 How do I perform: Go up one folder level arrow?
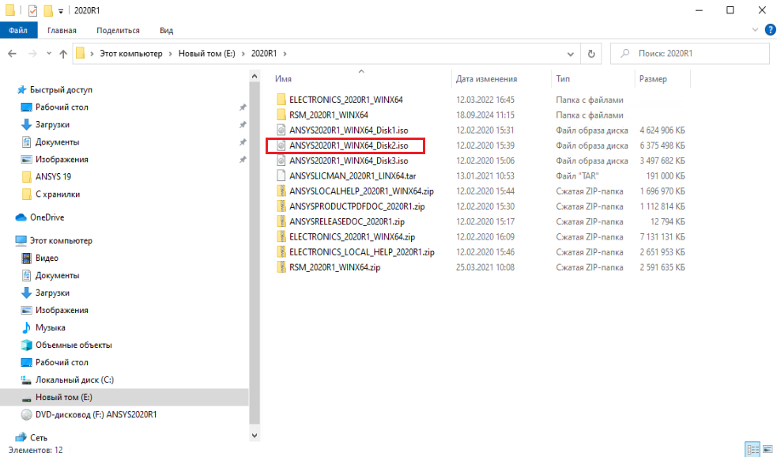tap(63, 54)
